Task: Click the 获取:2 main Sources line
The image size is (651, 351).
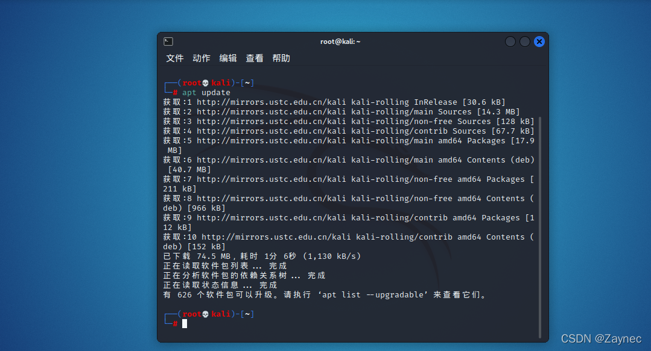Action: click(341, 111)
